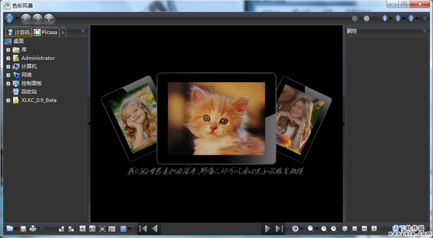Go to the next image
Viewport: 433px width, 238px height.
267,229
